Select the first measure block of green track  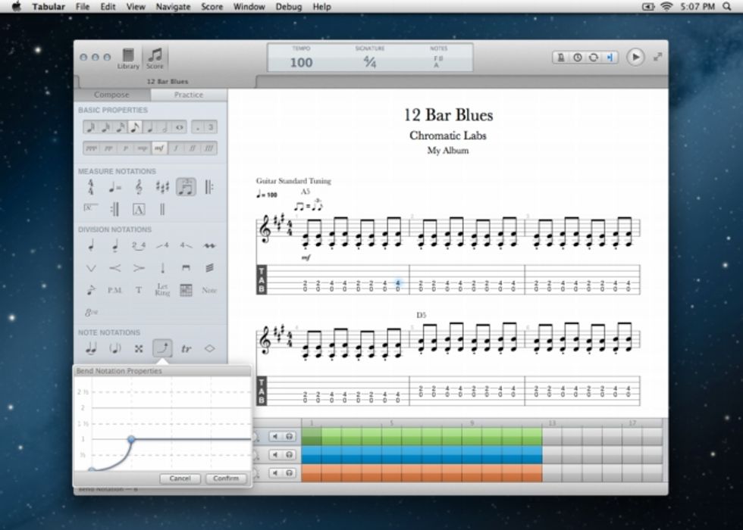[312, 436]
